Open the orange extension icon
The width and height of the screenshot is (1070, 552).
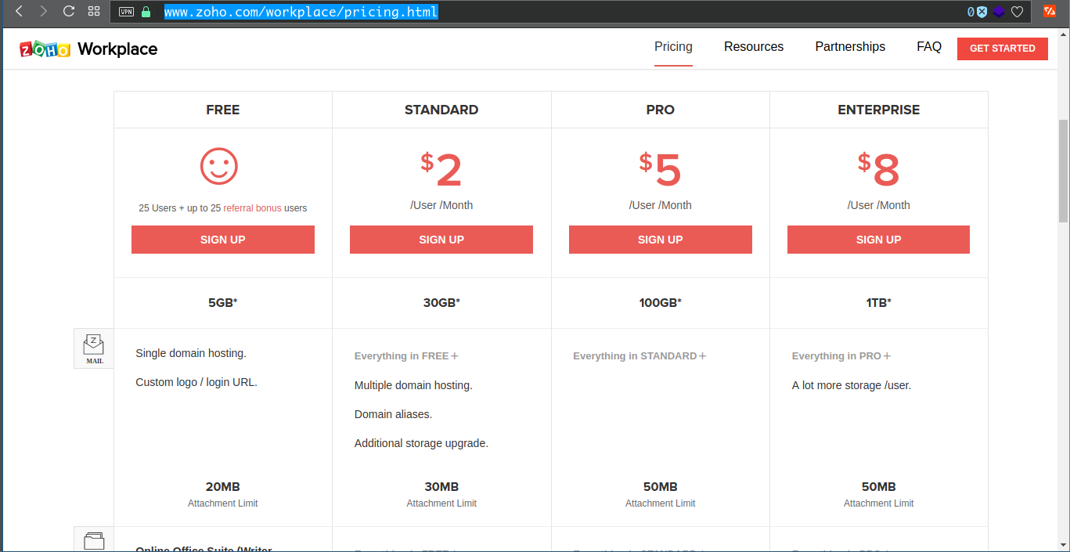coord(1050,11)
